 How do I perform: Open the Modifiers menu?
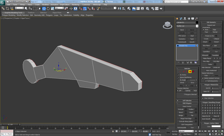[x=45, y=5]
